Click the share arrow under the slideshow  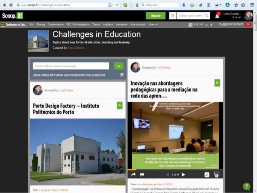pos(133,174)
